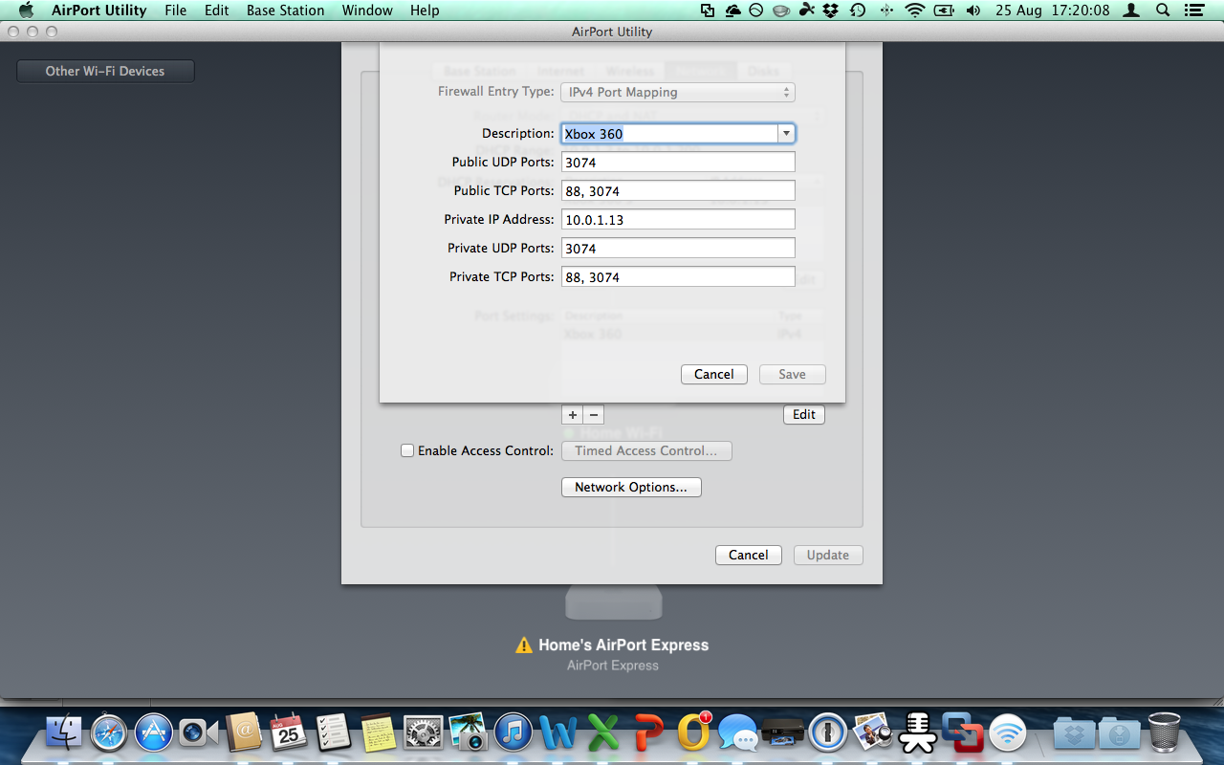This screenshot has height=765, width=1224.
Task: Open Spotlight search magnifier
Action: (x=1163, y=11)
